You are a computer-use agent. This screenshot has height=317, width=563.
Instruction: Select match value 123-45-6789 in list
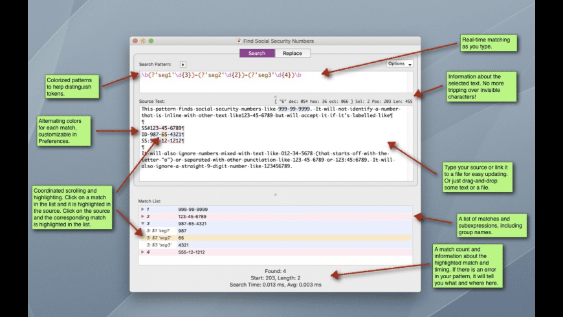tap(192, 217)
